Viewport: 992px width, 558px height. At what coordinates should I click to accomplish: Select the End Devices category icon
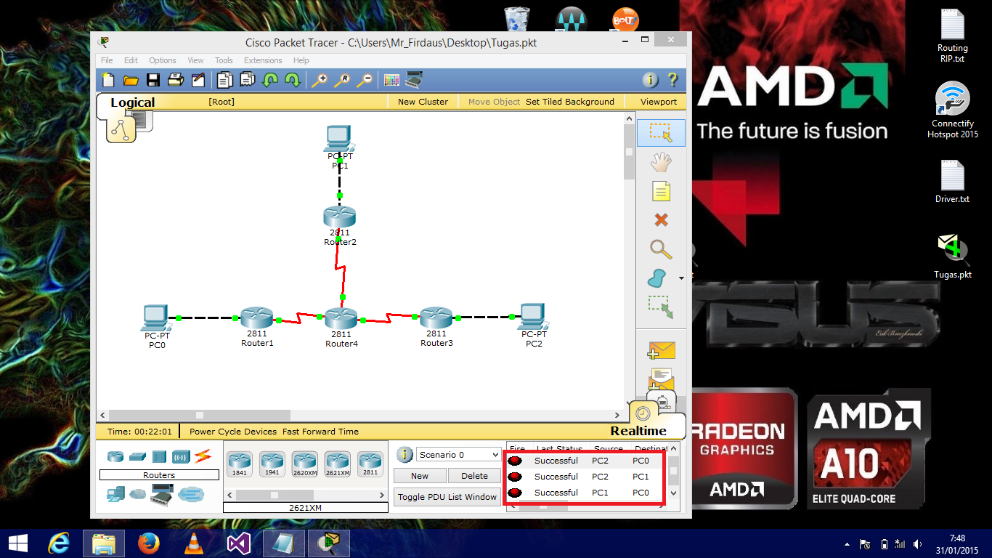point(115,494)
